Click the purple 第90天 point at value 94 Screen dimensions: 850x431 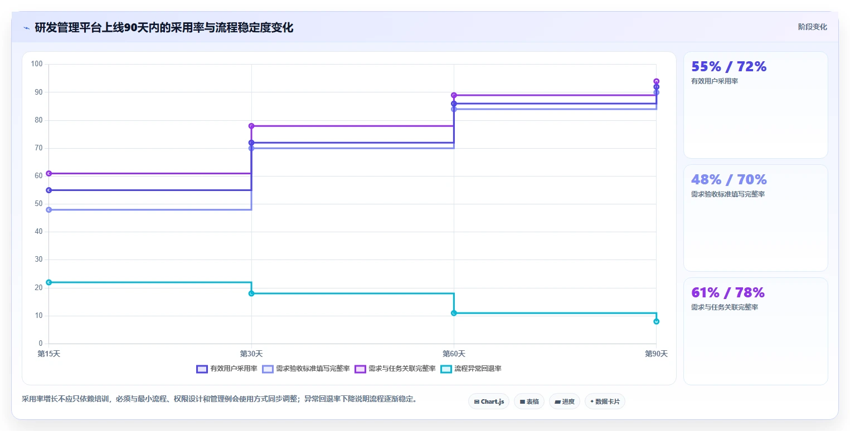[x=656, y=81]
